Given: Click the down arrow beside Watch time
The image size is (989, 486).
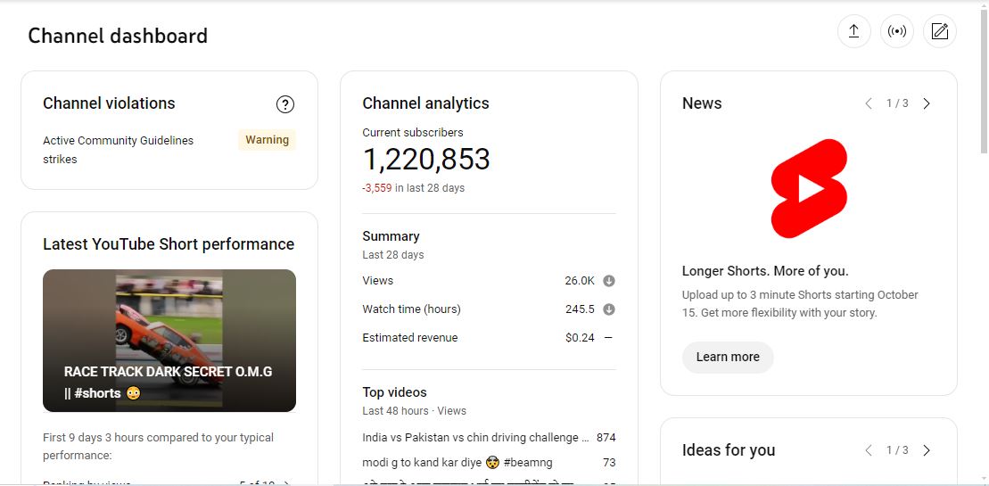Looking at the screenshot, I should tap(609, 309).
